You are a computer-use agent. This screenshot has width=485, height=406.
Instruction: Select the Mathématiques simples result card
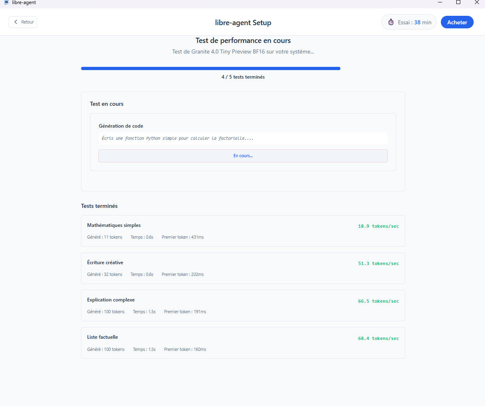tap(243, 231)
